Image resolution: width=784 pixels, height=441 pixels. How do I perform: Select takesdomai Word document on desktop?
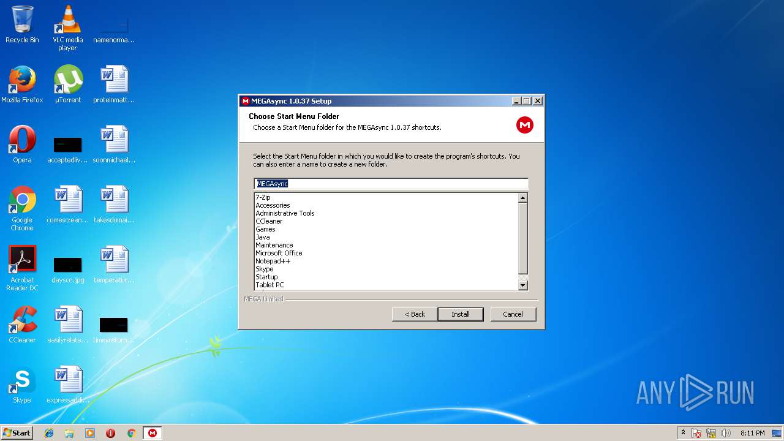click(x=114, y=205)
